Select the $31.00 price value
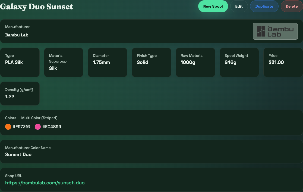The height and width of the screenshot is (192, 303). [x=276, y=62]
